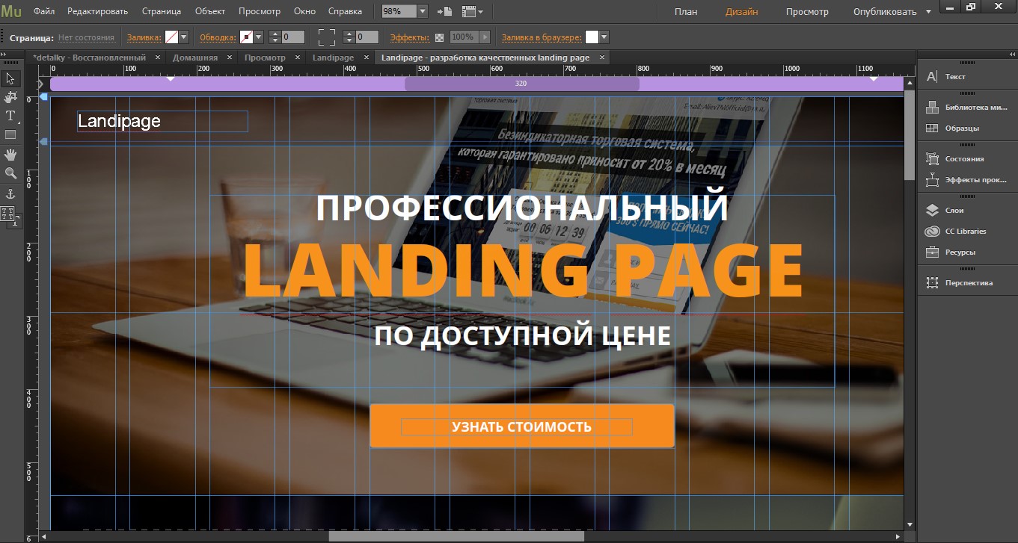The width and height of the screenshot is (1018, 543).
Task: Open the Редактировать menu
Action: (97, 11)
